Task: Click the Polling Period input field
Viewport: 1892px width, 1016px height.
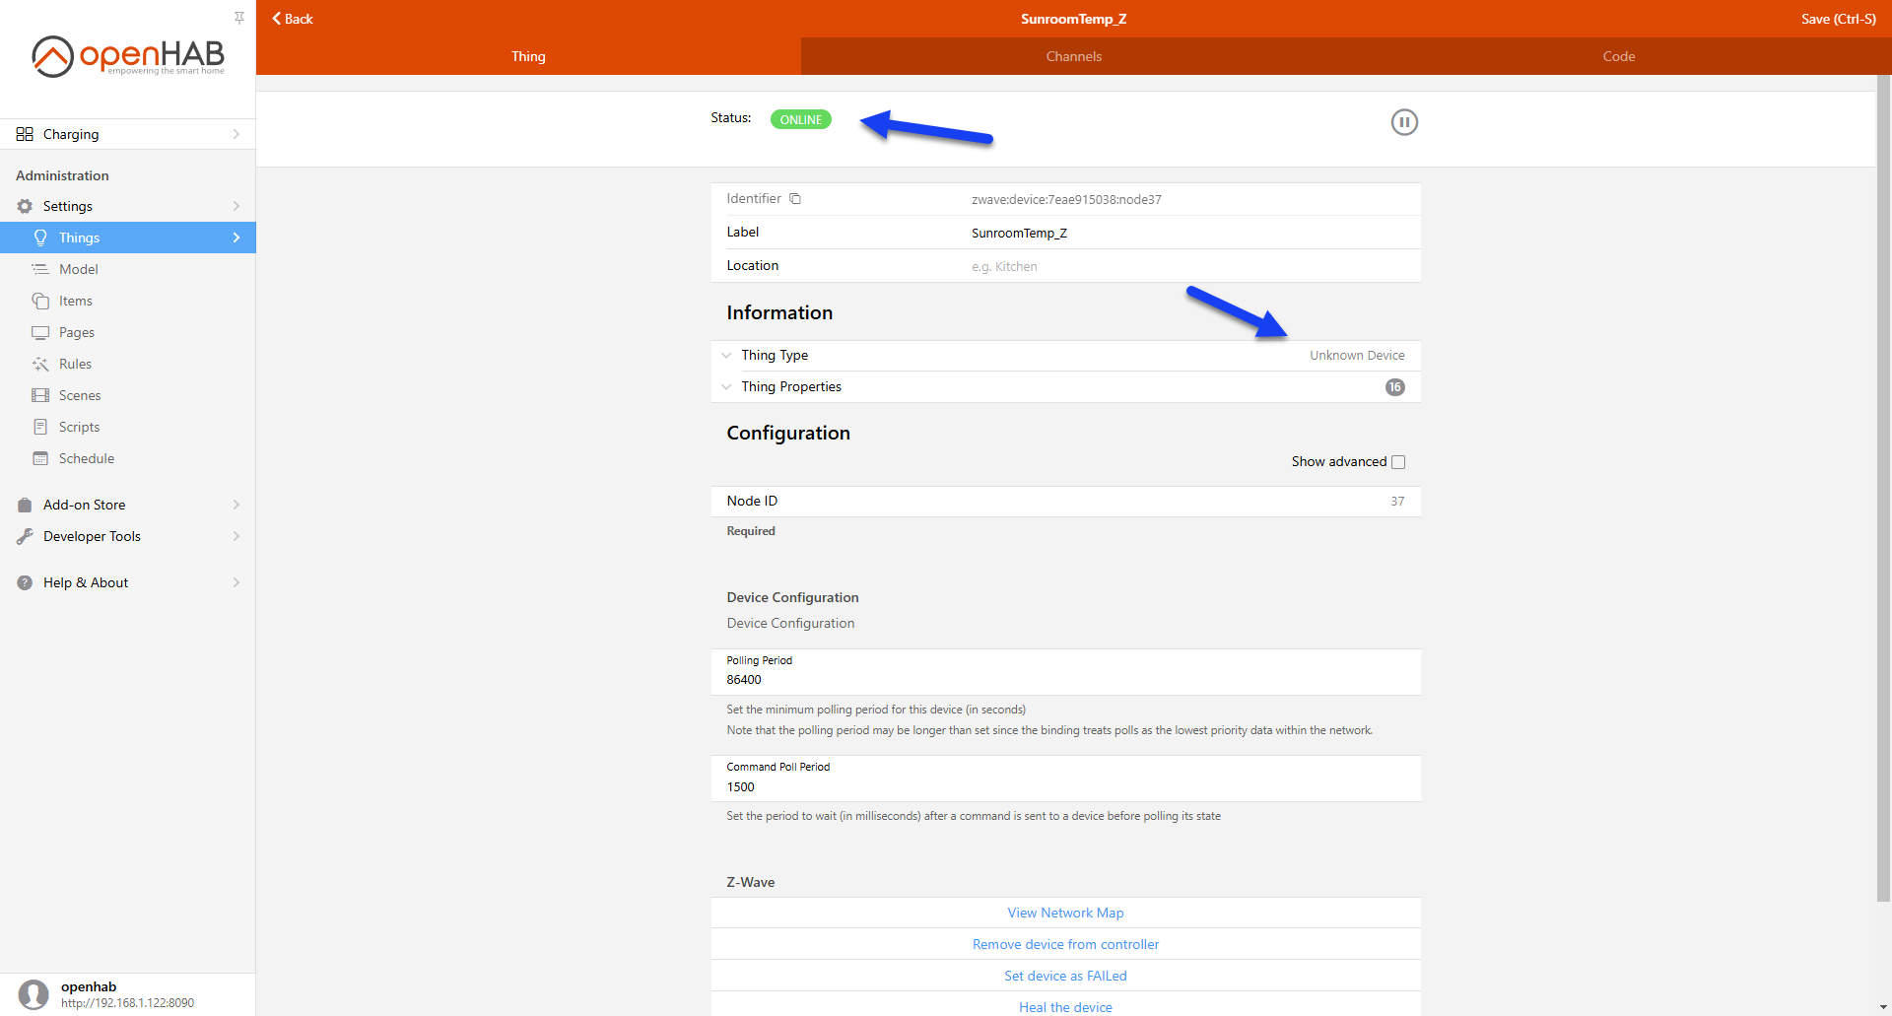Action: point(1064,680)
